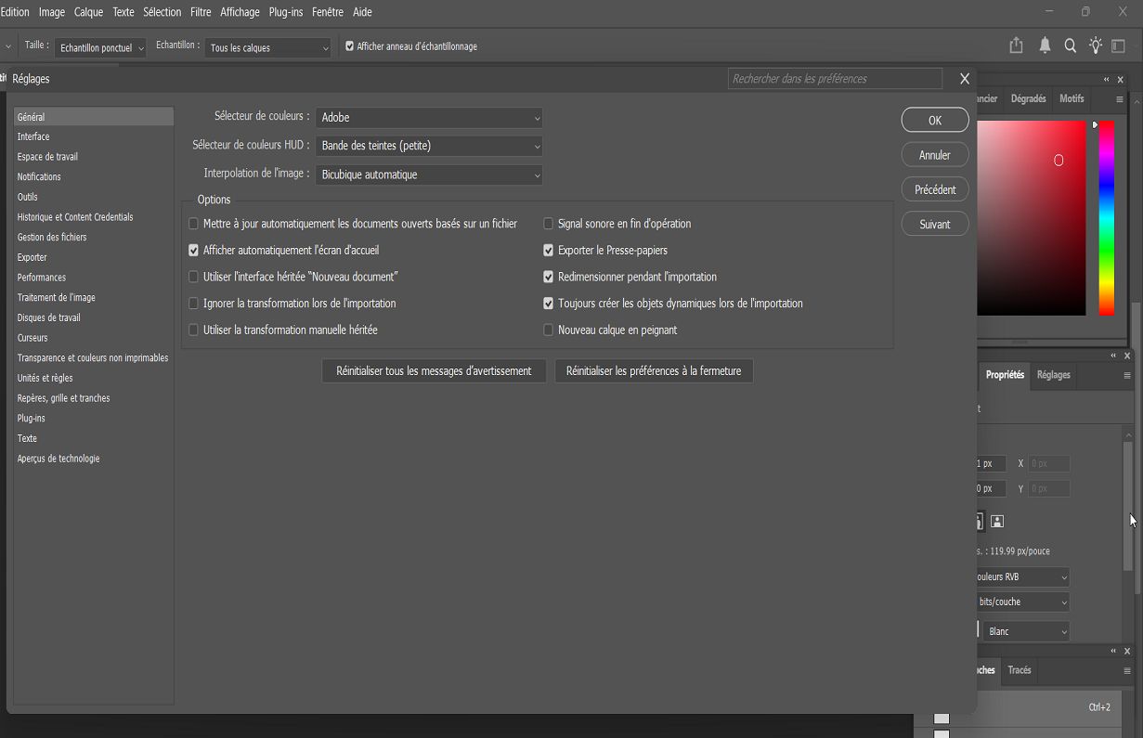The height and width of the screenshot is (738, 1143).
Task: Collapse the color panel group double-arrow
Action: pyautogui.click(x=1107, y=80)
